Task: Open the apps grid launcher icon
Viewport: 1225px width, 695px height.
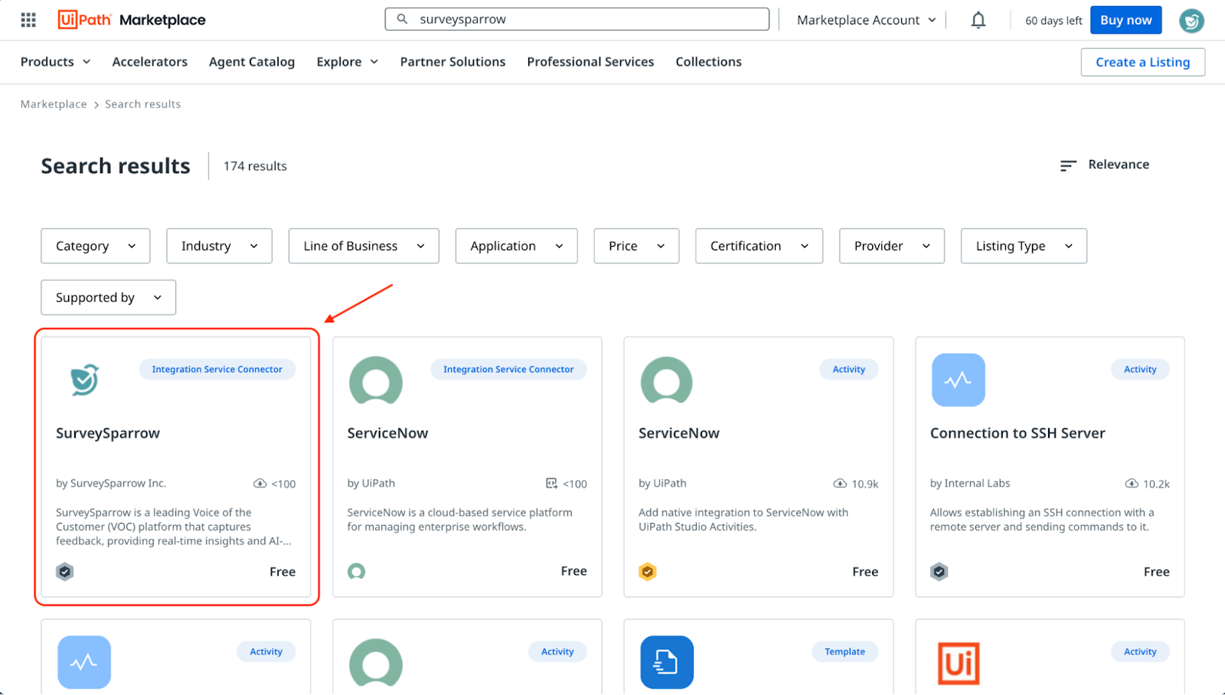Action: [x=28, y=20]
